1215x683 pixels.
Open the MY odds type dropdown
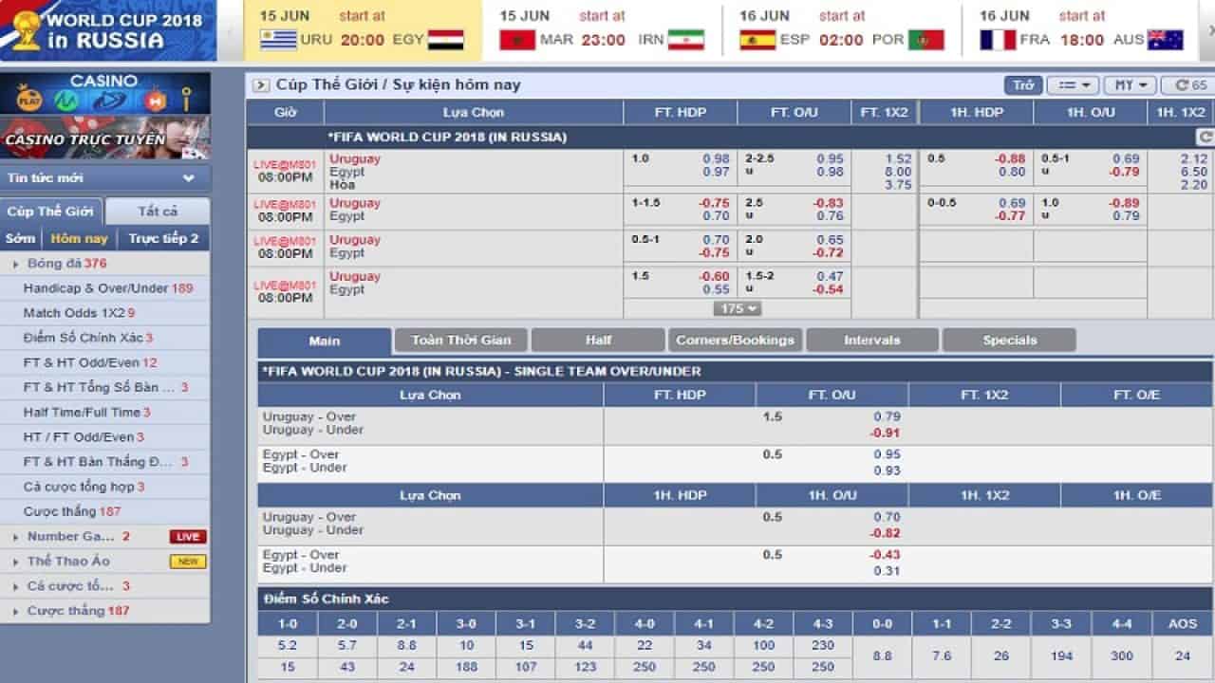point(1130,85)
